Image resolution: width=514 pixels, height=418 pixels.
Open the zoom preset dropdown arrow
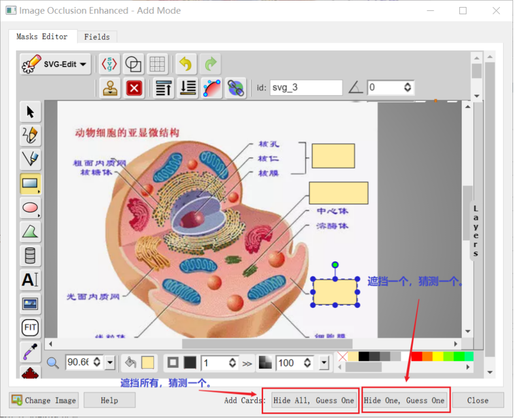(110, 363)
